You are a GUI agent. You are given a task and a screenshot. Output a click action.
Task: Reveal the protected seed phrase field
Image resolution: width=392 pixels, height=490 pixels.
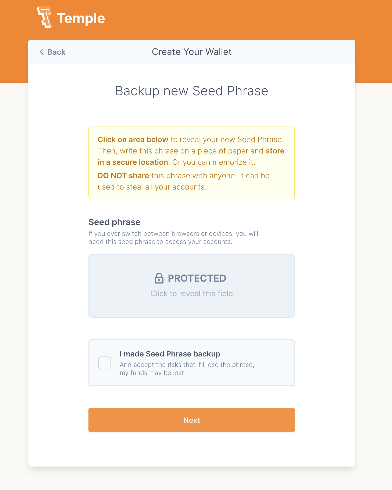(192, 286)
